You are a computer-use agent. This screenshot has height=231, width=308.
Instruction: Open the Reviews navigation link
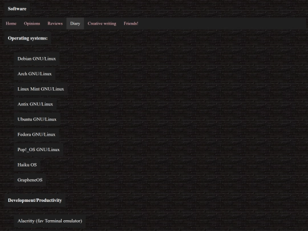(x=55, y=23)
